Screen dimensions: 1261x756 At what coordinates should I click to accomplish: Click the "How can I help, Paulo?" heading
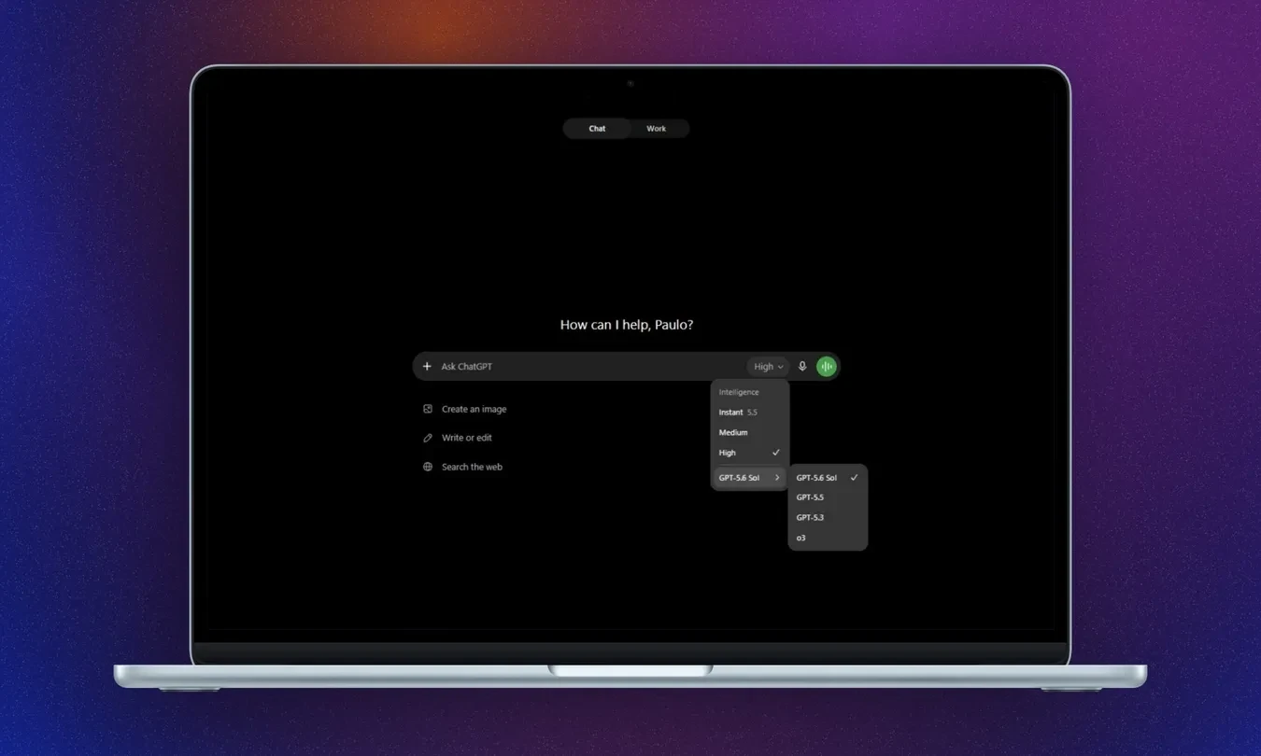pos(627,325)
